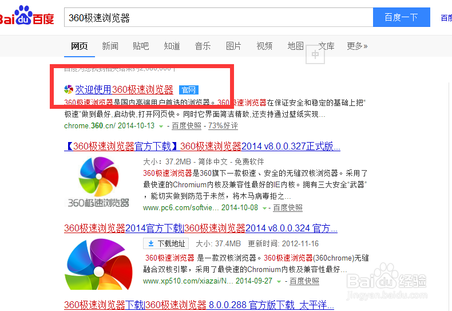Open the 【360极速浏览器官方下载】 v8.0.0.327 result
The image size is (452, 311).
[x=202, y=146]
